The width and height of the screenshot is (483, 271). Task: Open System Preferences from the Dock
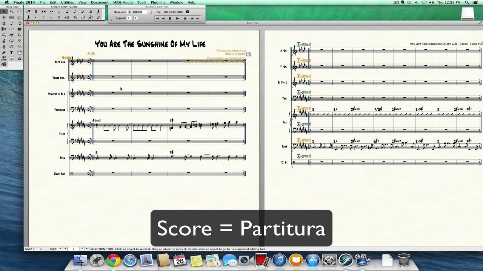329,260
